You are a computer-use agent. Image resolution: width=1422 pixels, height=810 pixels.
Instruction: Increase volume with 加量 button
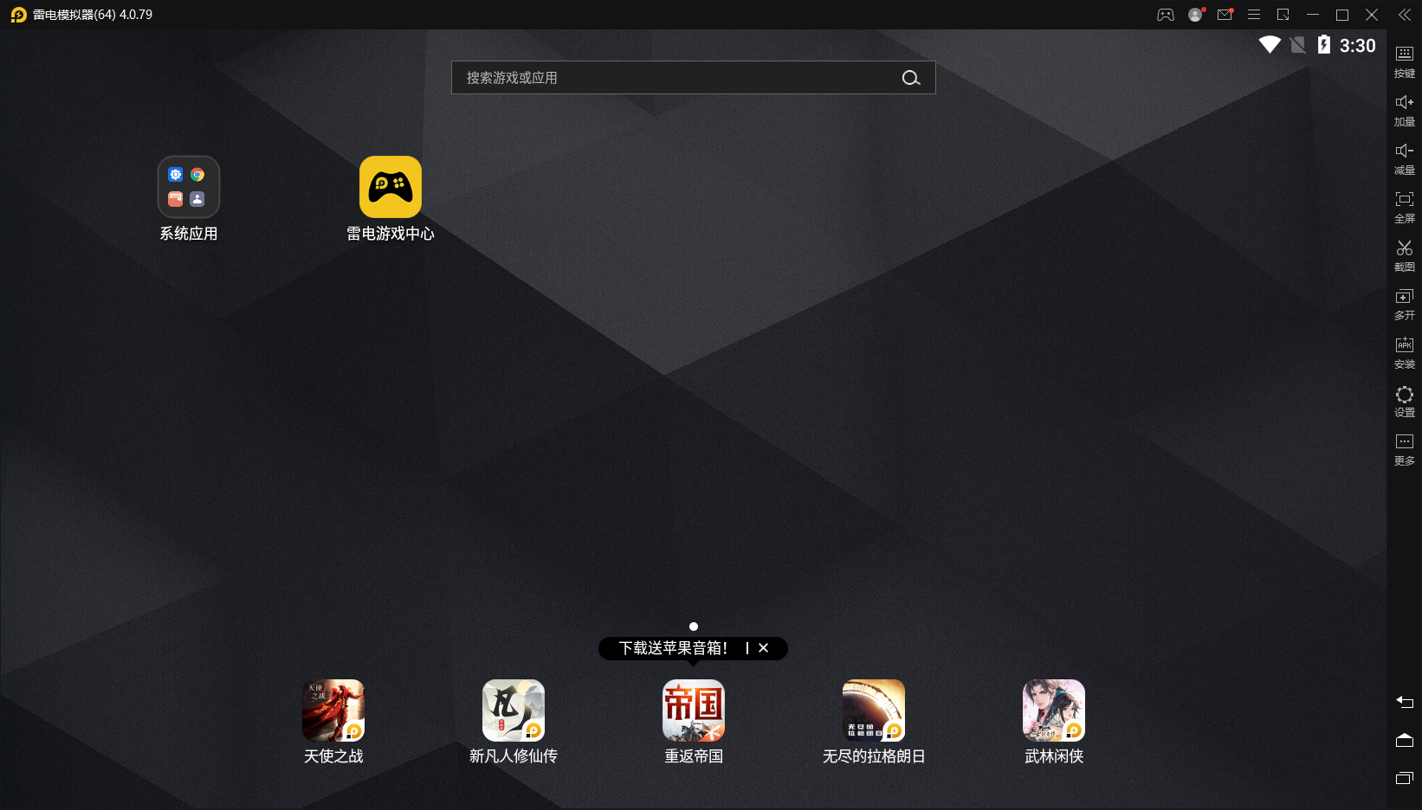[x=1405, y=111]
